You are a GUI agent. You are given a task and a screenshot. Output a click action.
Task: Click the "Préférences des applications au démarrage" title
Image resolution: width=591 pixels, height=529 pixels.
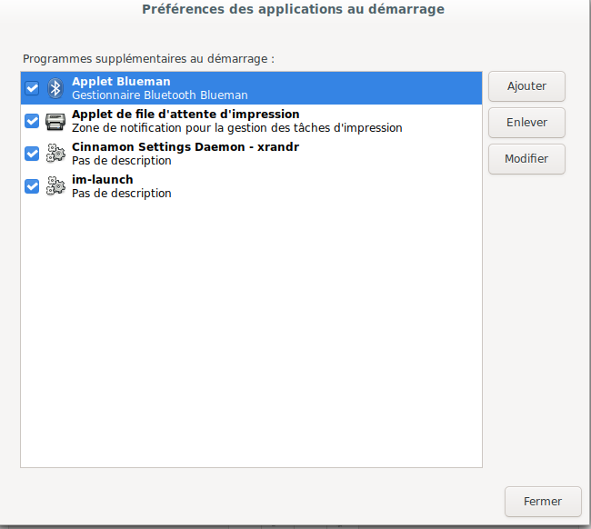293,10
